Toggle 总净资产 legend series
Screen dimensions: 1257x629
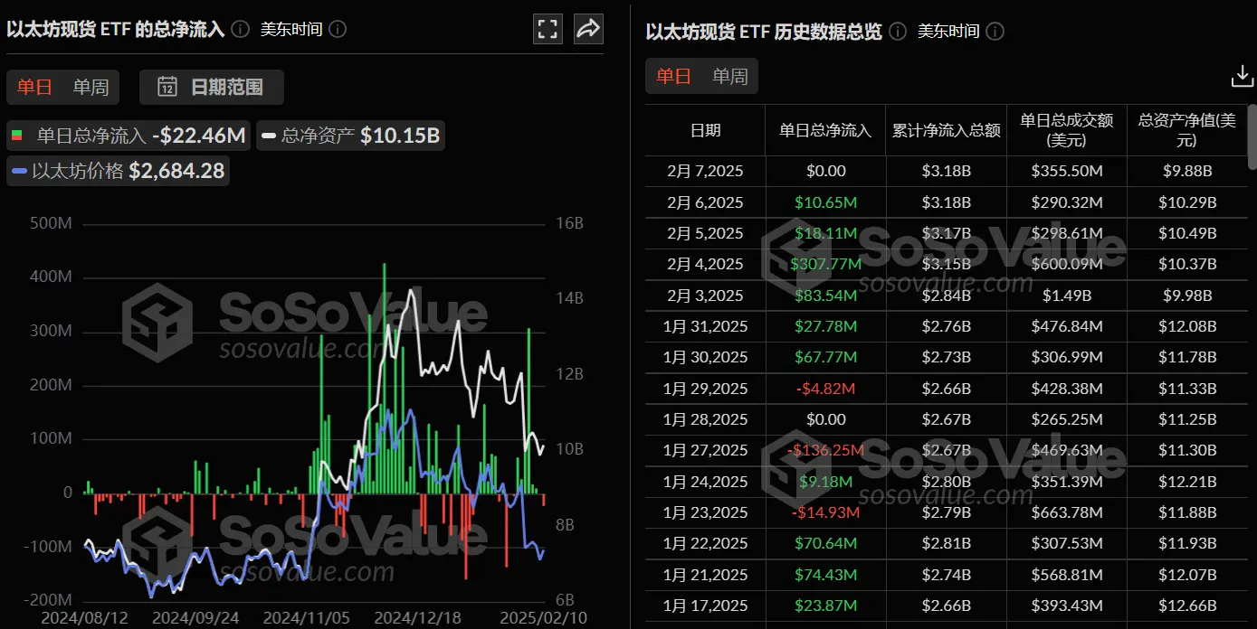pos(351,136)
